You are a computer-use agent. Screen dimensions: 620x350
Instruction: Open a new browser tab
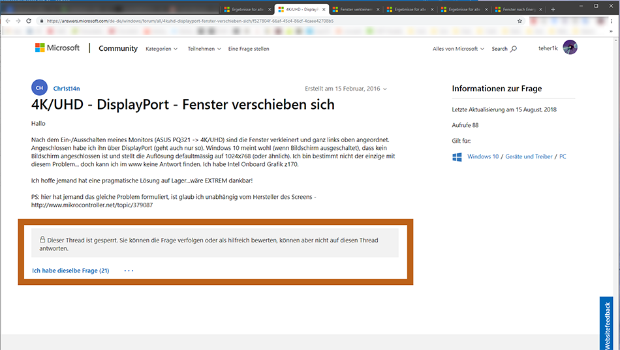(553, 10)
